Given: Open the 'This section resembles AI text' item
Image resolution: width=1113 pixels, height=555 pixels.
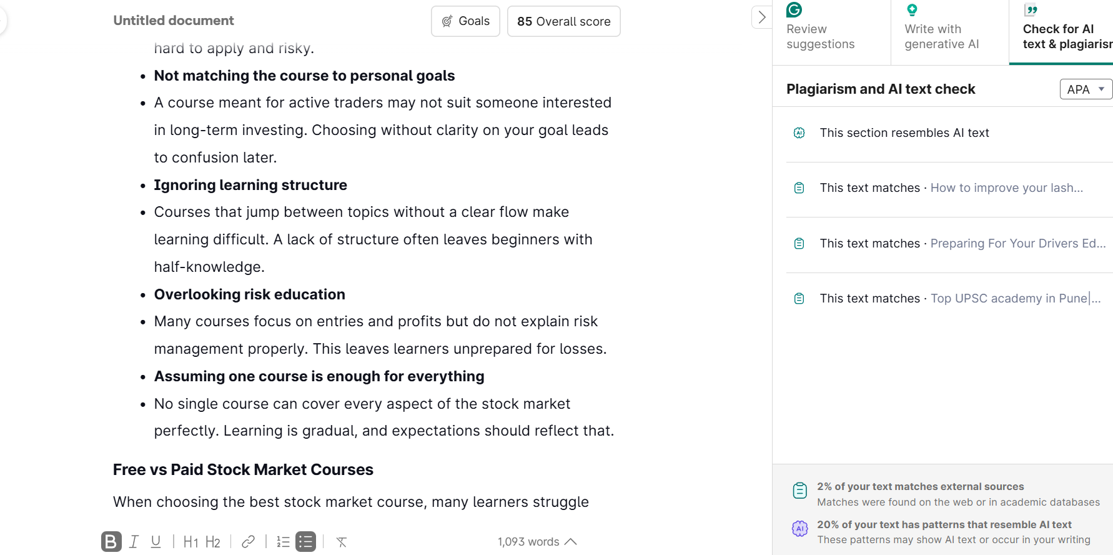Looking at the screenshot, I should point(904,133).
